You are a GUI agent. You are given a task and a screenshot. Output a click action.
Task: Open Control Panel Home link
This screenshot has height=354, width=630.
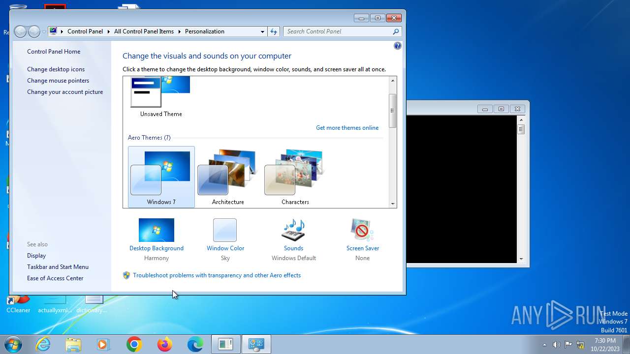[54, 52]
